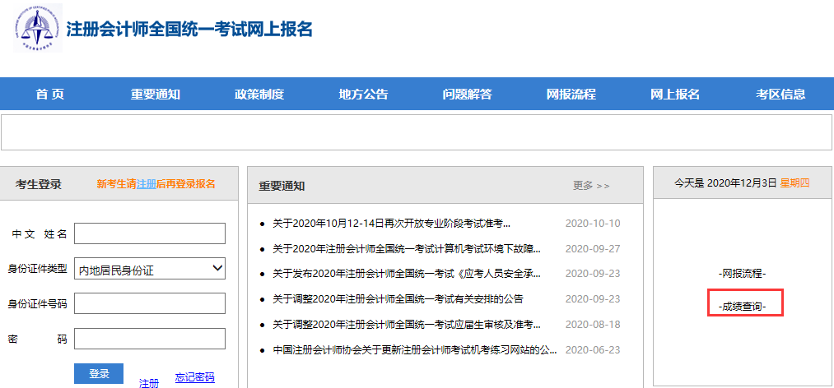Viewport: 834px width, 388px height.
Task: Open the -网报流程- link in right panel
Action: pos(743,273)
